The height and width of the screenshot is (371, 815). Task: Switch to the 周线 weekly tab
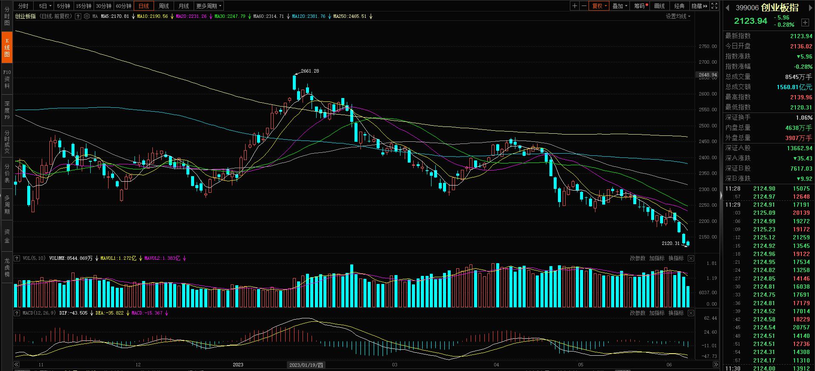(164, 6)
